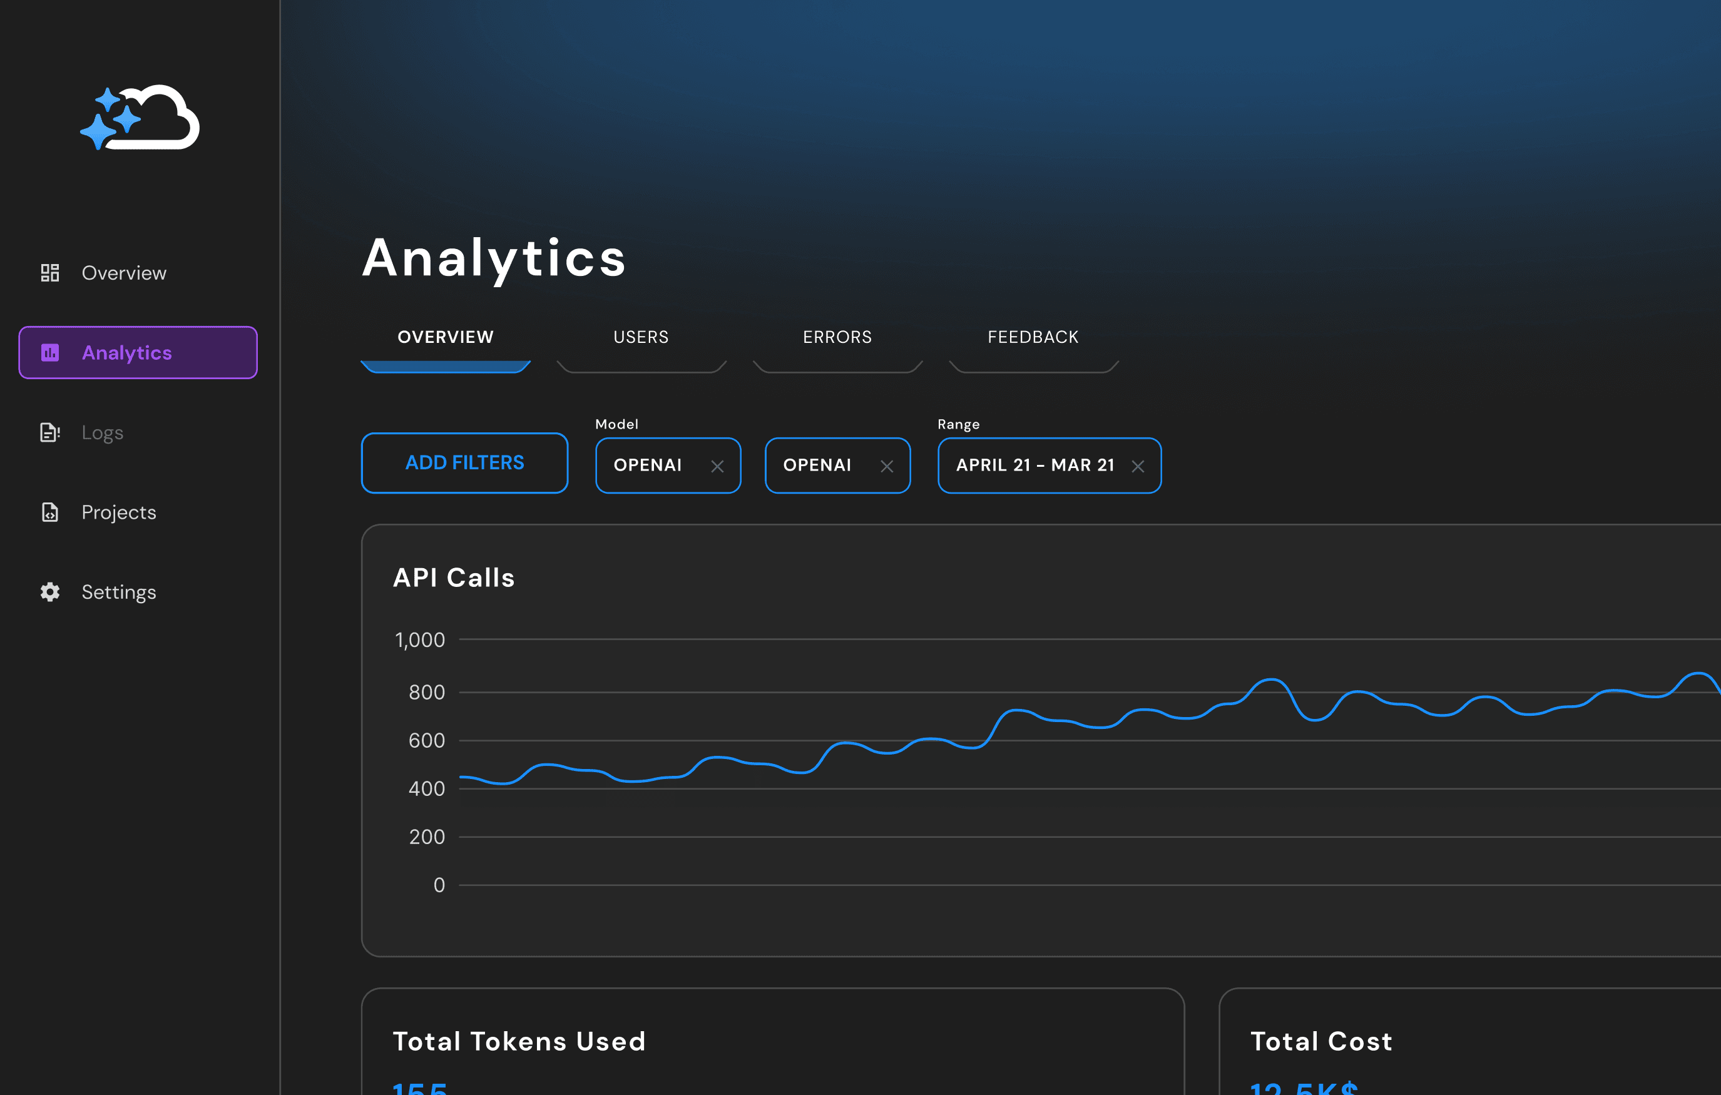
Task: Click the Logs document icon
Action: (x=50, y=432)
